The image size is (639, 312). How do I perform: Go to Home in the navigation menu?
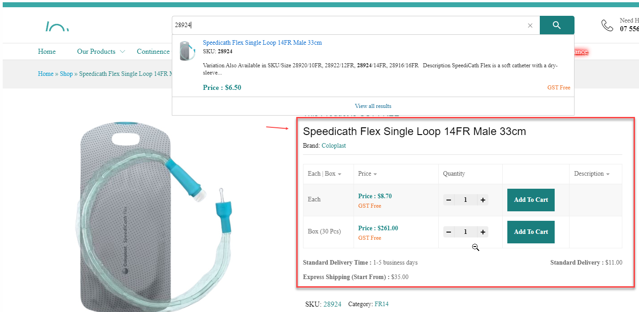[47, 51]
